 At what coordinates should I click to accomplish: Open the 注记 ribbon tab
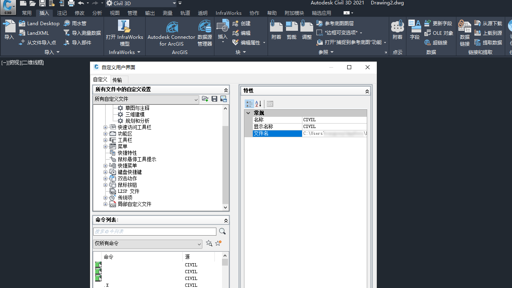[x=62, y=13]
